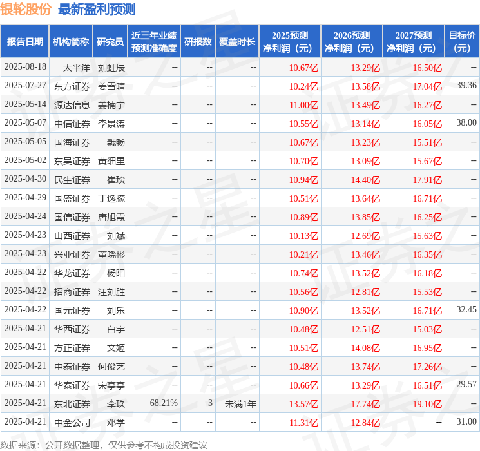The width and height of the screenshot is (480, 451).
Task: Select the 39.36 target price cell
Action: (x=466, y=86)
